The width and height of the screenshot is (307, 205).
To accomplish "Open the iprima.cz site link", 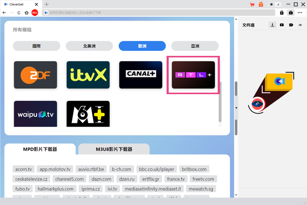I will pyautogui.click(x=91, y=189).
